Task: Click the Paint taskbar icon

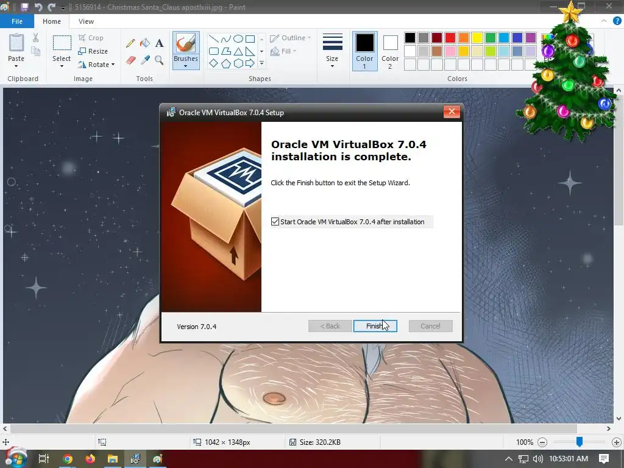Action: click(x=158, y=459)
